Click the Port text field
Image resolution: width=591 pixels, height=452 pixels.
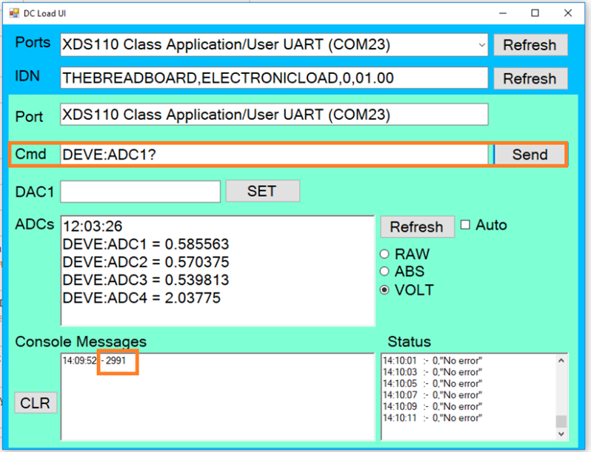pos(274,115)
